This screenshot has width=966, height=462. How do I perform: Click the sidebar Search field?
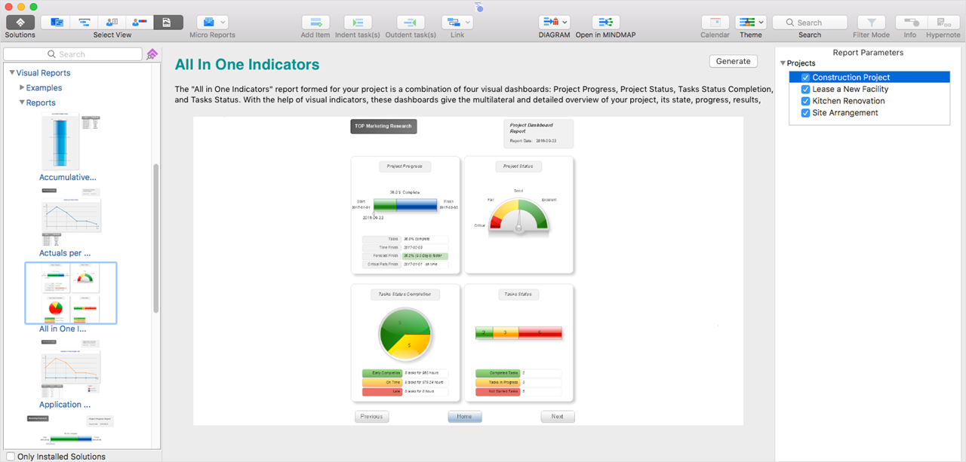pos(72,54)
